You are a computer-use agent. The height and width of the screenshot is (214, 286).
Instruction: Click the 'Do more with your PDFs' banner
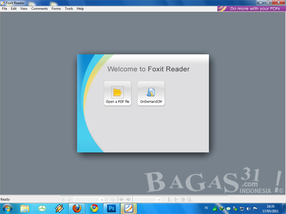pos(251,9)
